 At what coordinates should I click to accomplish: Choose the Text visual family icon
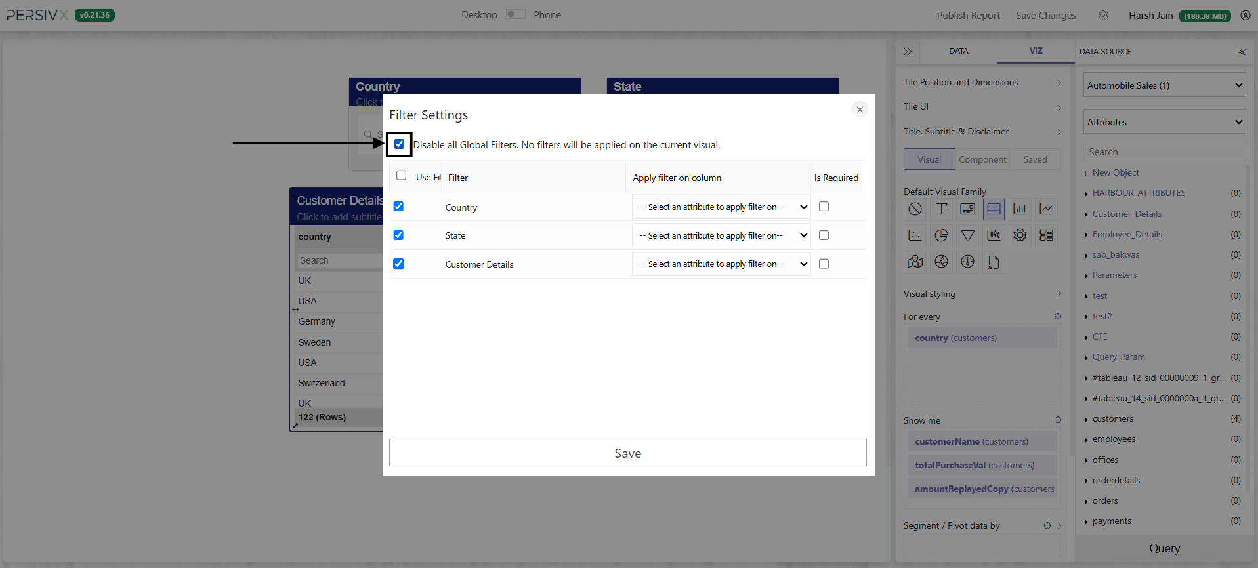941,209
